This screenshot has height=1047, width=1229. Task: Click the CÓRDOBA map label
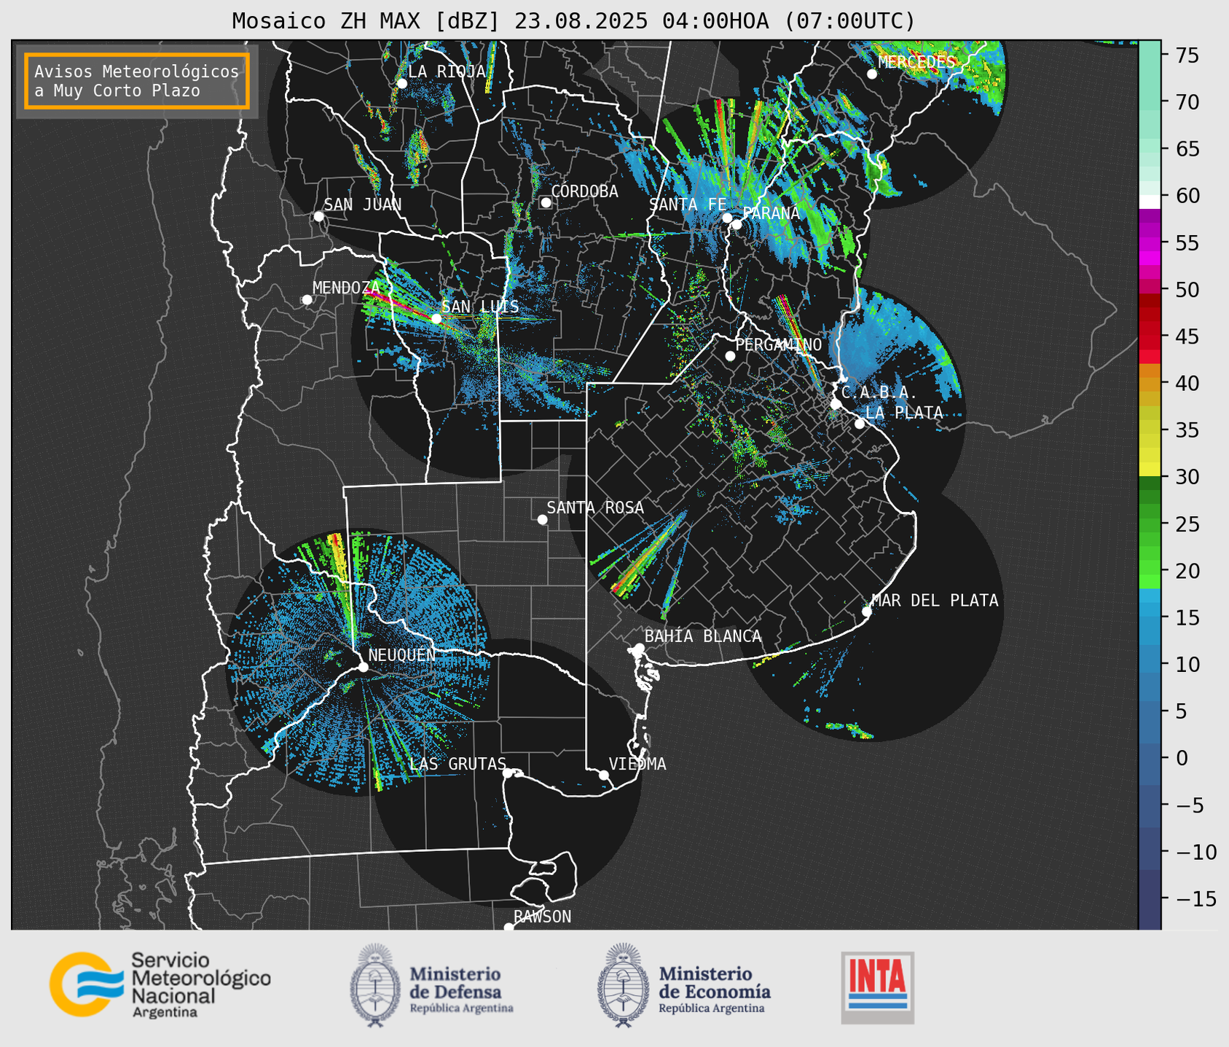(585, 191)
